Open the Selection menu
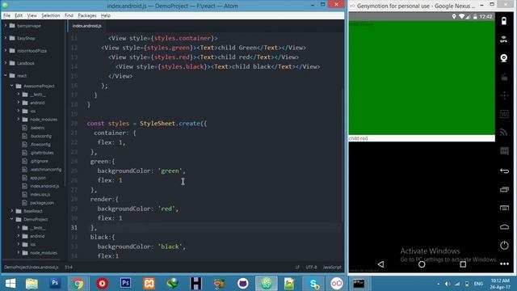 point(50,15)
